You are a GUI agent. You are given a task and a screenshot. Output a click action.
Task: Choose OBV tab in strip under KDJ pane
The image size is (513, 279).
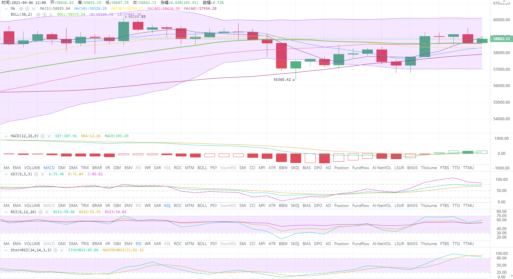(x=117, y=206)
